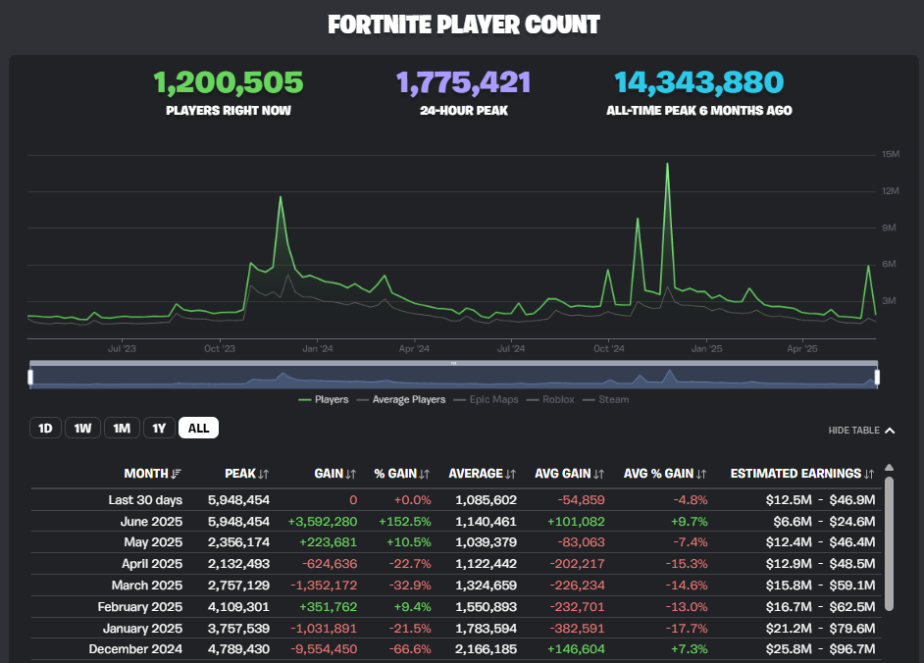Click the $6.6M - $24.6M earnings cell
The width and height of the screenshot is (924, 663).
point(824,522)
